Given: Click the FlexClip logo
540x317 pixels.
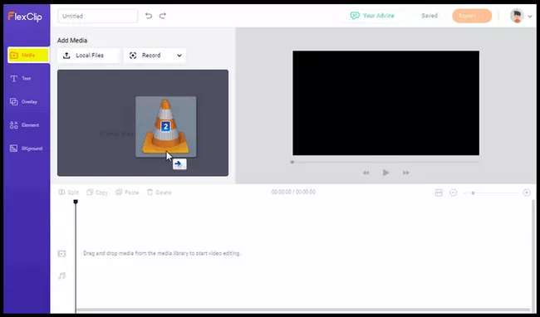Looking at the screenshot, I should coord(25,16).
